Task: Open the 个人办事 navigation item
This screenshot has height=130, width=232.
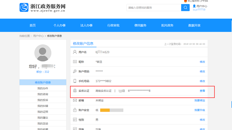Action: pos(60,25)
